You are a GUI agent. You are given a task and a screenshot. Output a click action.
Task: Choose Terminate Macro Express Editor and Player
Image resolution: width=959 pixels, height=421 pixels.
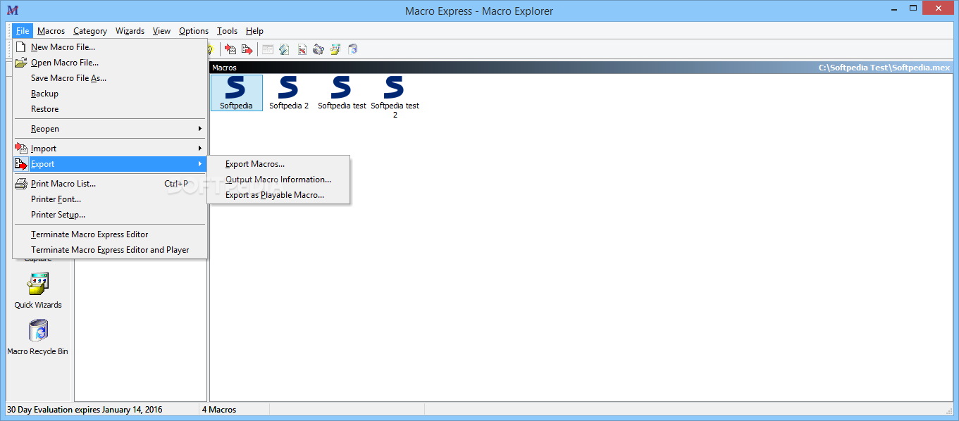click(109, 250)
